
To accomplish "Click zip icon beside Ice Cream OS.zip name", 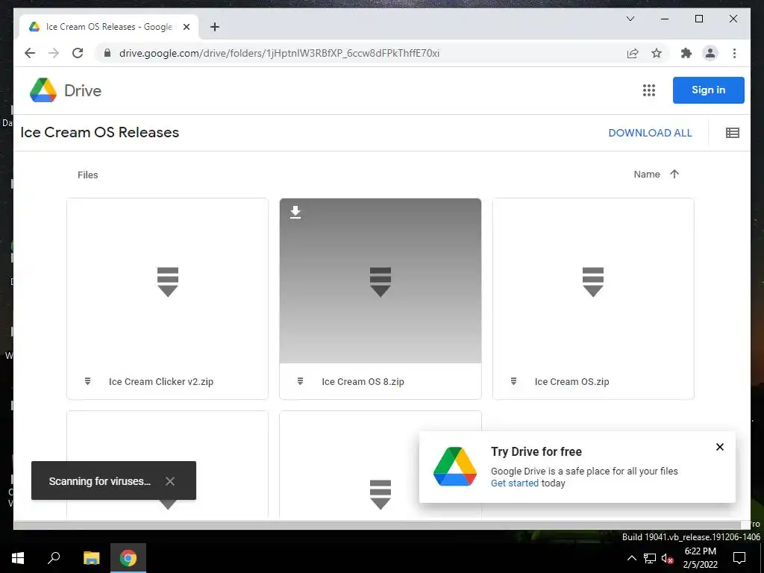I will [513, 381].
